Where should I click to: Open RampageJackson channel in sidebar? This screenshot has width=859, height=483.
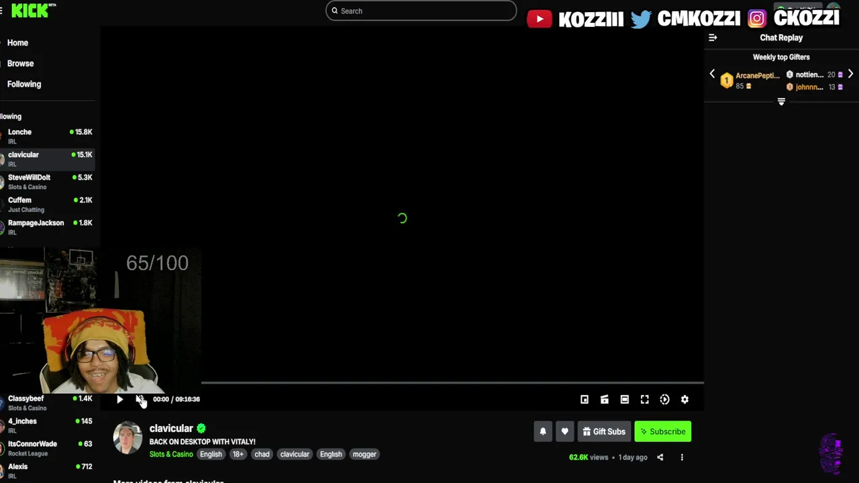point(47,227)
